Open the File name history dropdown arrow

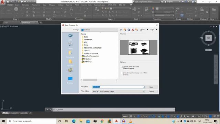point(143,87)
